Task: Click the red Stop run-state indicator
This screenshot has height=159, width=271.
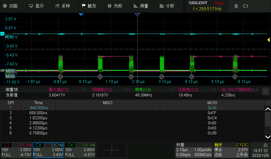Action: (219, 3)
